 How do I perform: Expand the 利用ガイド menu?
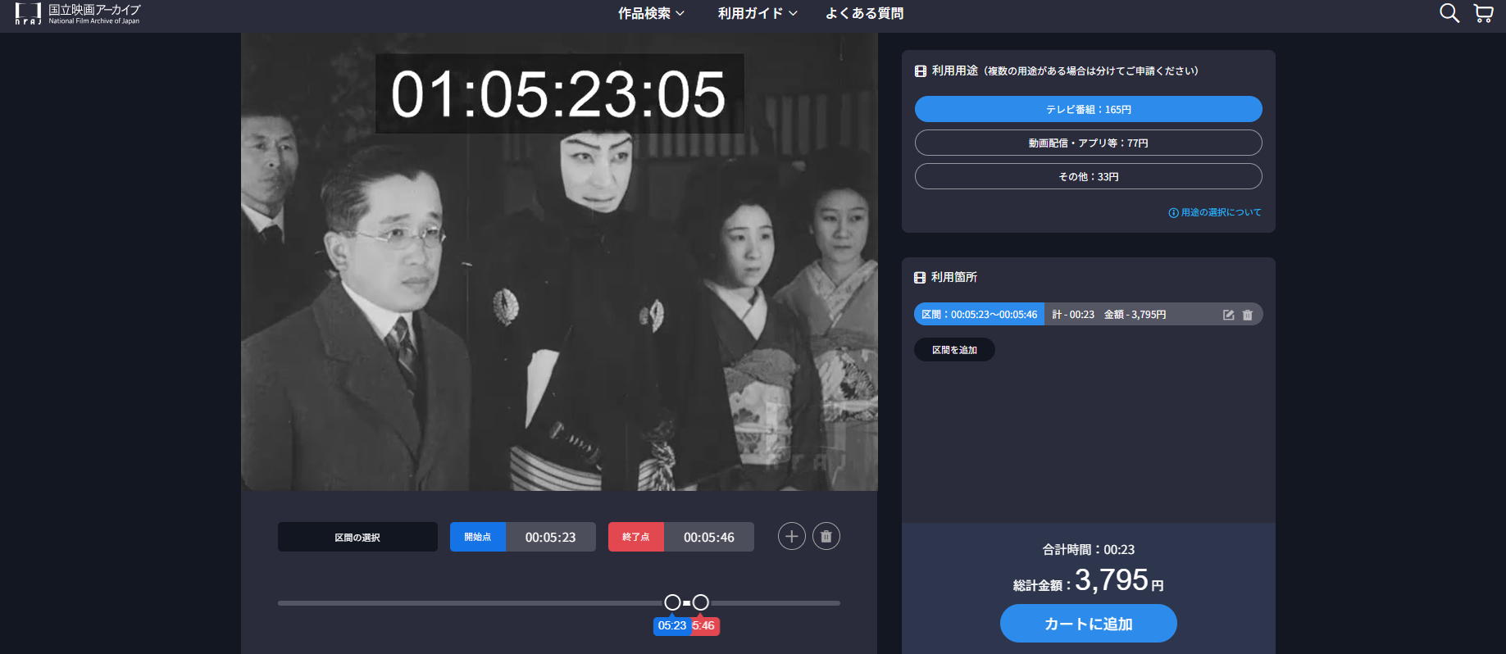point(758,13)
